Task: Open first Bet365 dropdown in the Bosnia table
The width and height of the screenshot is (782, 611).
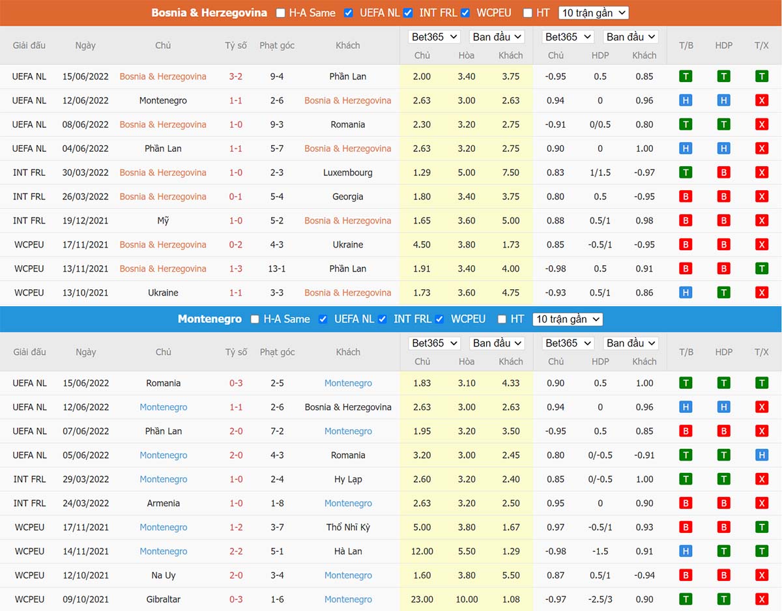Action: [x=434, y=37]
